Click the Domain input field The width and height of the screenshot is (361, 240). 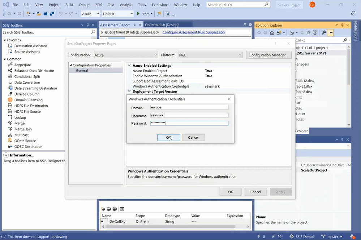[189, 107]
